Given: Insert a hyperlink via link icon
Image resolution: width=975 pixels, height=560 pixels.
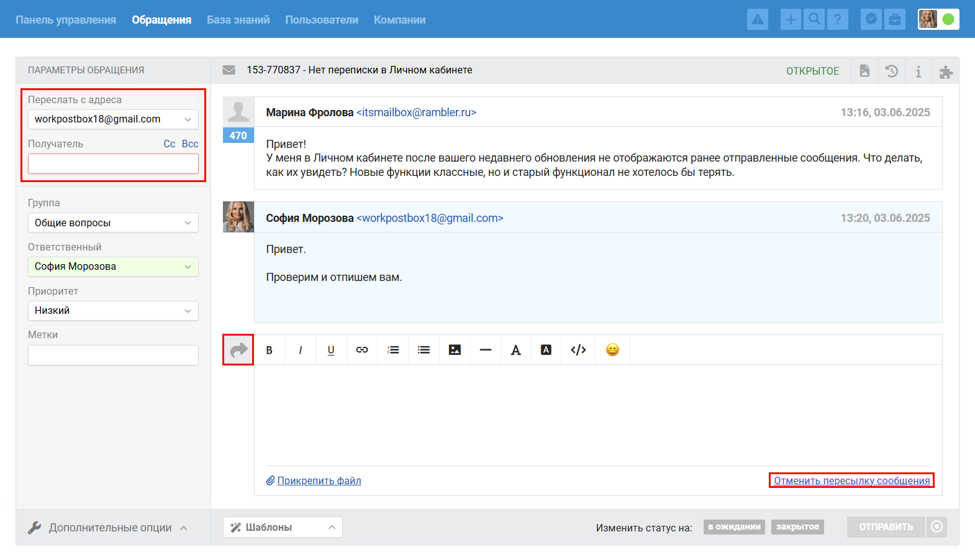Looking at the screenshot, I should [362, 350].
